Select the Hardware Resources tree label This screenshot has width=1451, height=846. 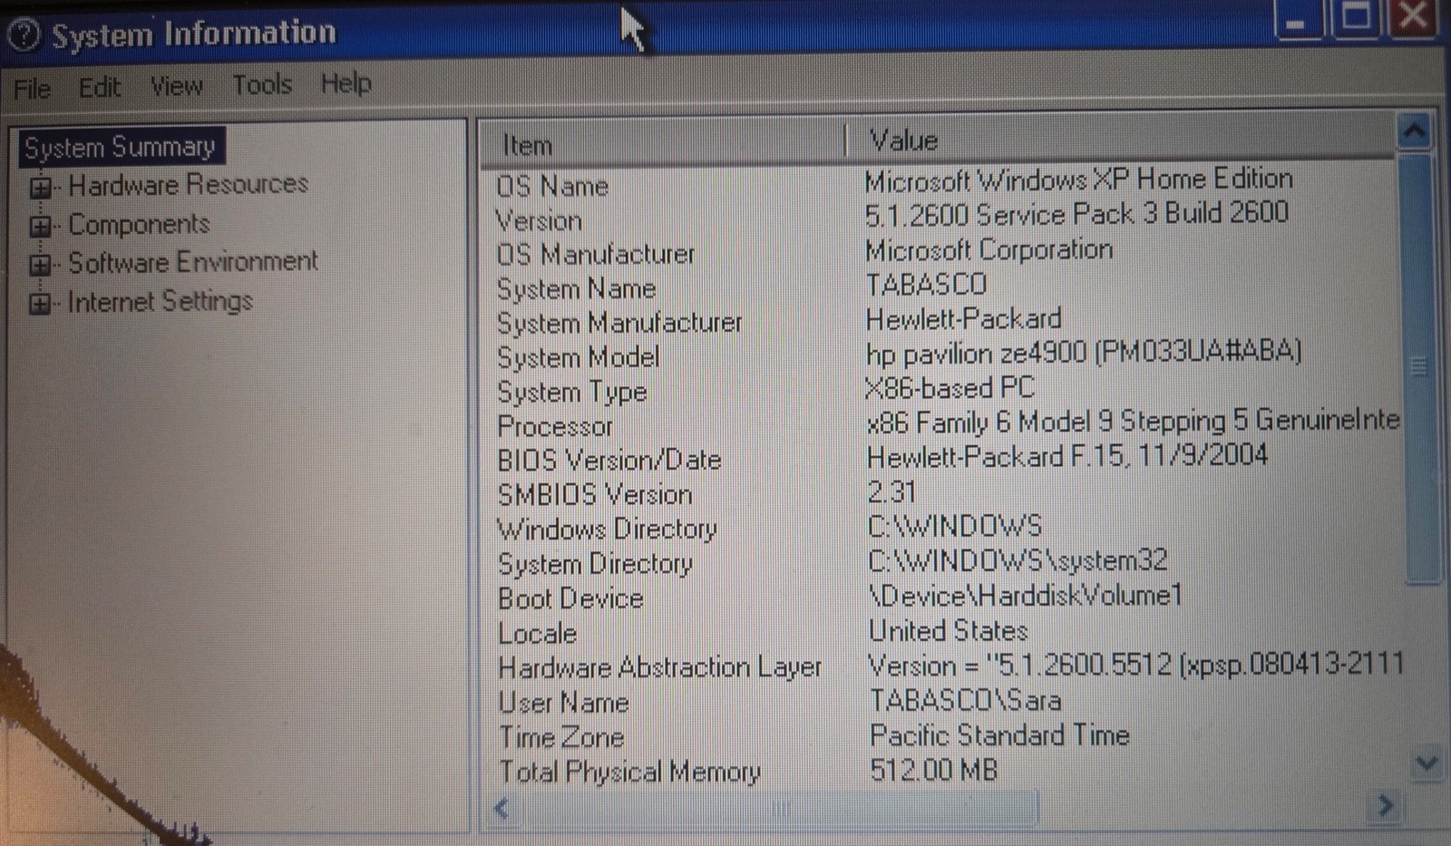point(189,184)
